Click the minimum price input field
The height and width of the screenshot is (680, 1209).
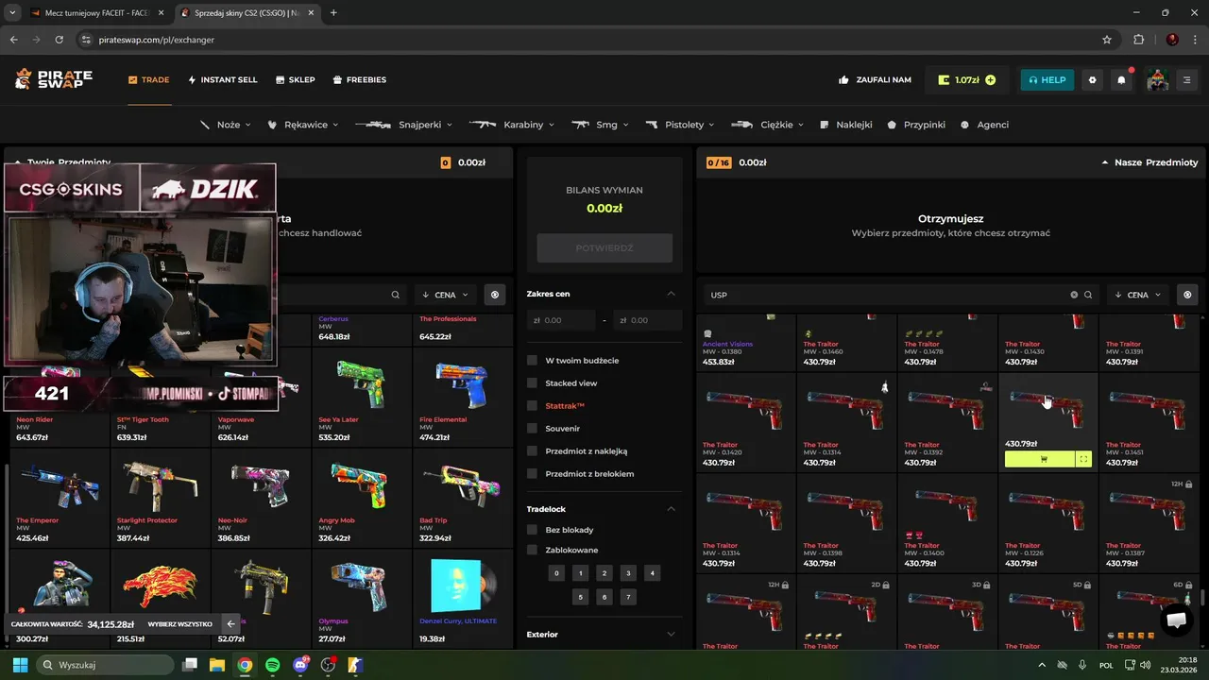click(x=561, y=320)
